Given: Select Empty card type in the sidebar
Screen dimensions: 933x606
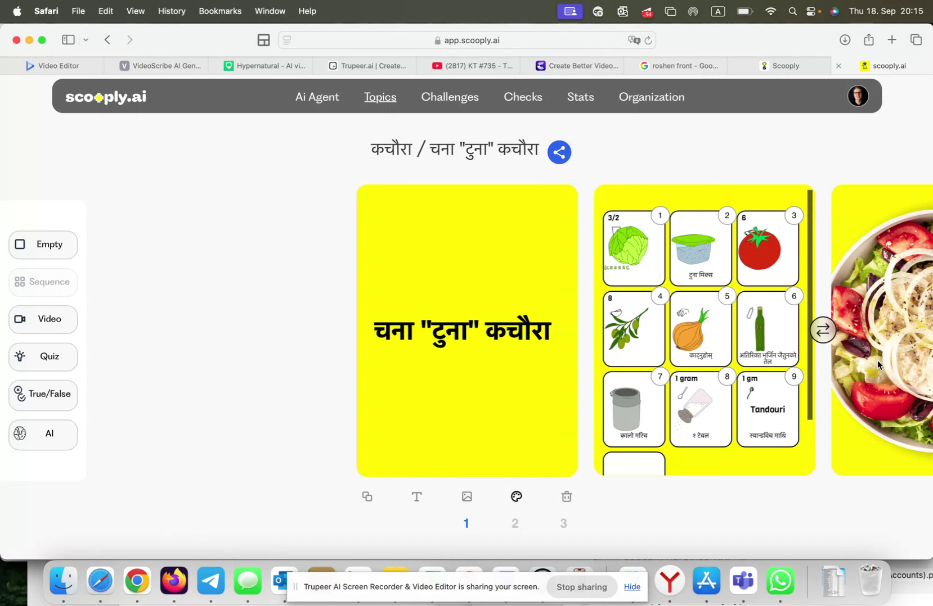Looking at the screenshot, I should (x=43, y=244).
